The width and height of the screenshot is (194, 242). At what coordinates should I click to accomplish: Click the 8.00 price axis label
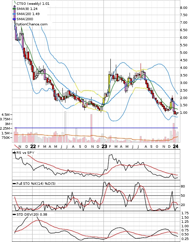tap(184, 8)
